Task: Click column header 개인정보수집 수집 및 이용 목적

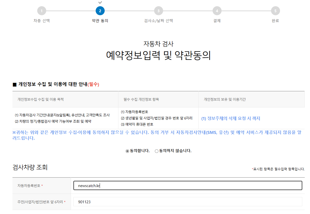Action: (40, 99)
